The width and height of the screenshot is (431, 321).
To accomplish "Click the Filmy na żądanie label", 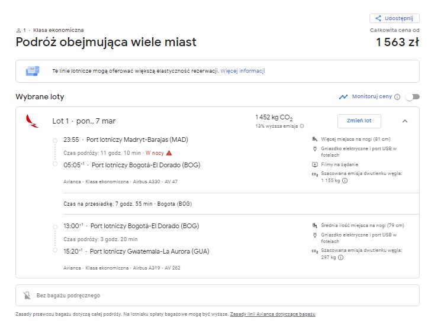I will (x=339, y=164).
